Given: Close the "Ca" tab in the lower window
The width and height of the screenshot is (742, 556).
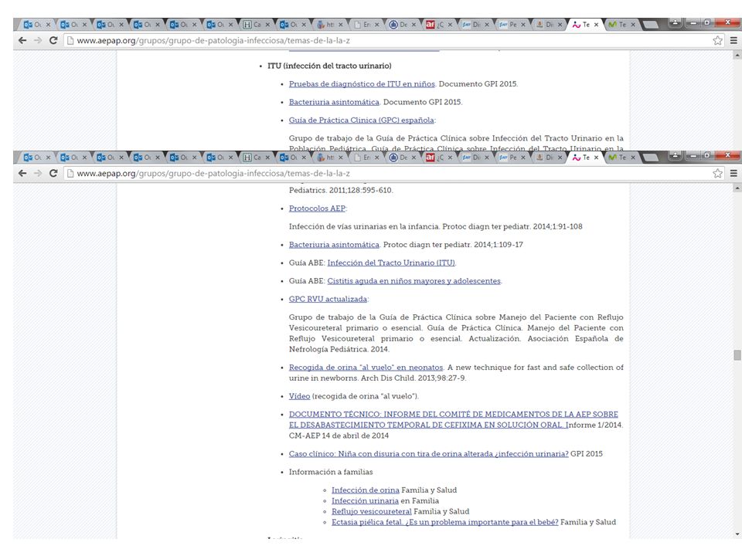Looking at the screenshot, I should 267,158.
